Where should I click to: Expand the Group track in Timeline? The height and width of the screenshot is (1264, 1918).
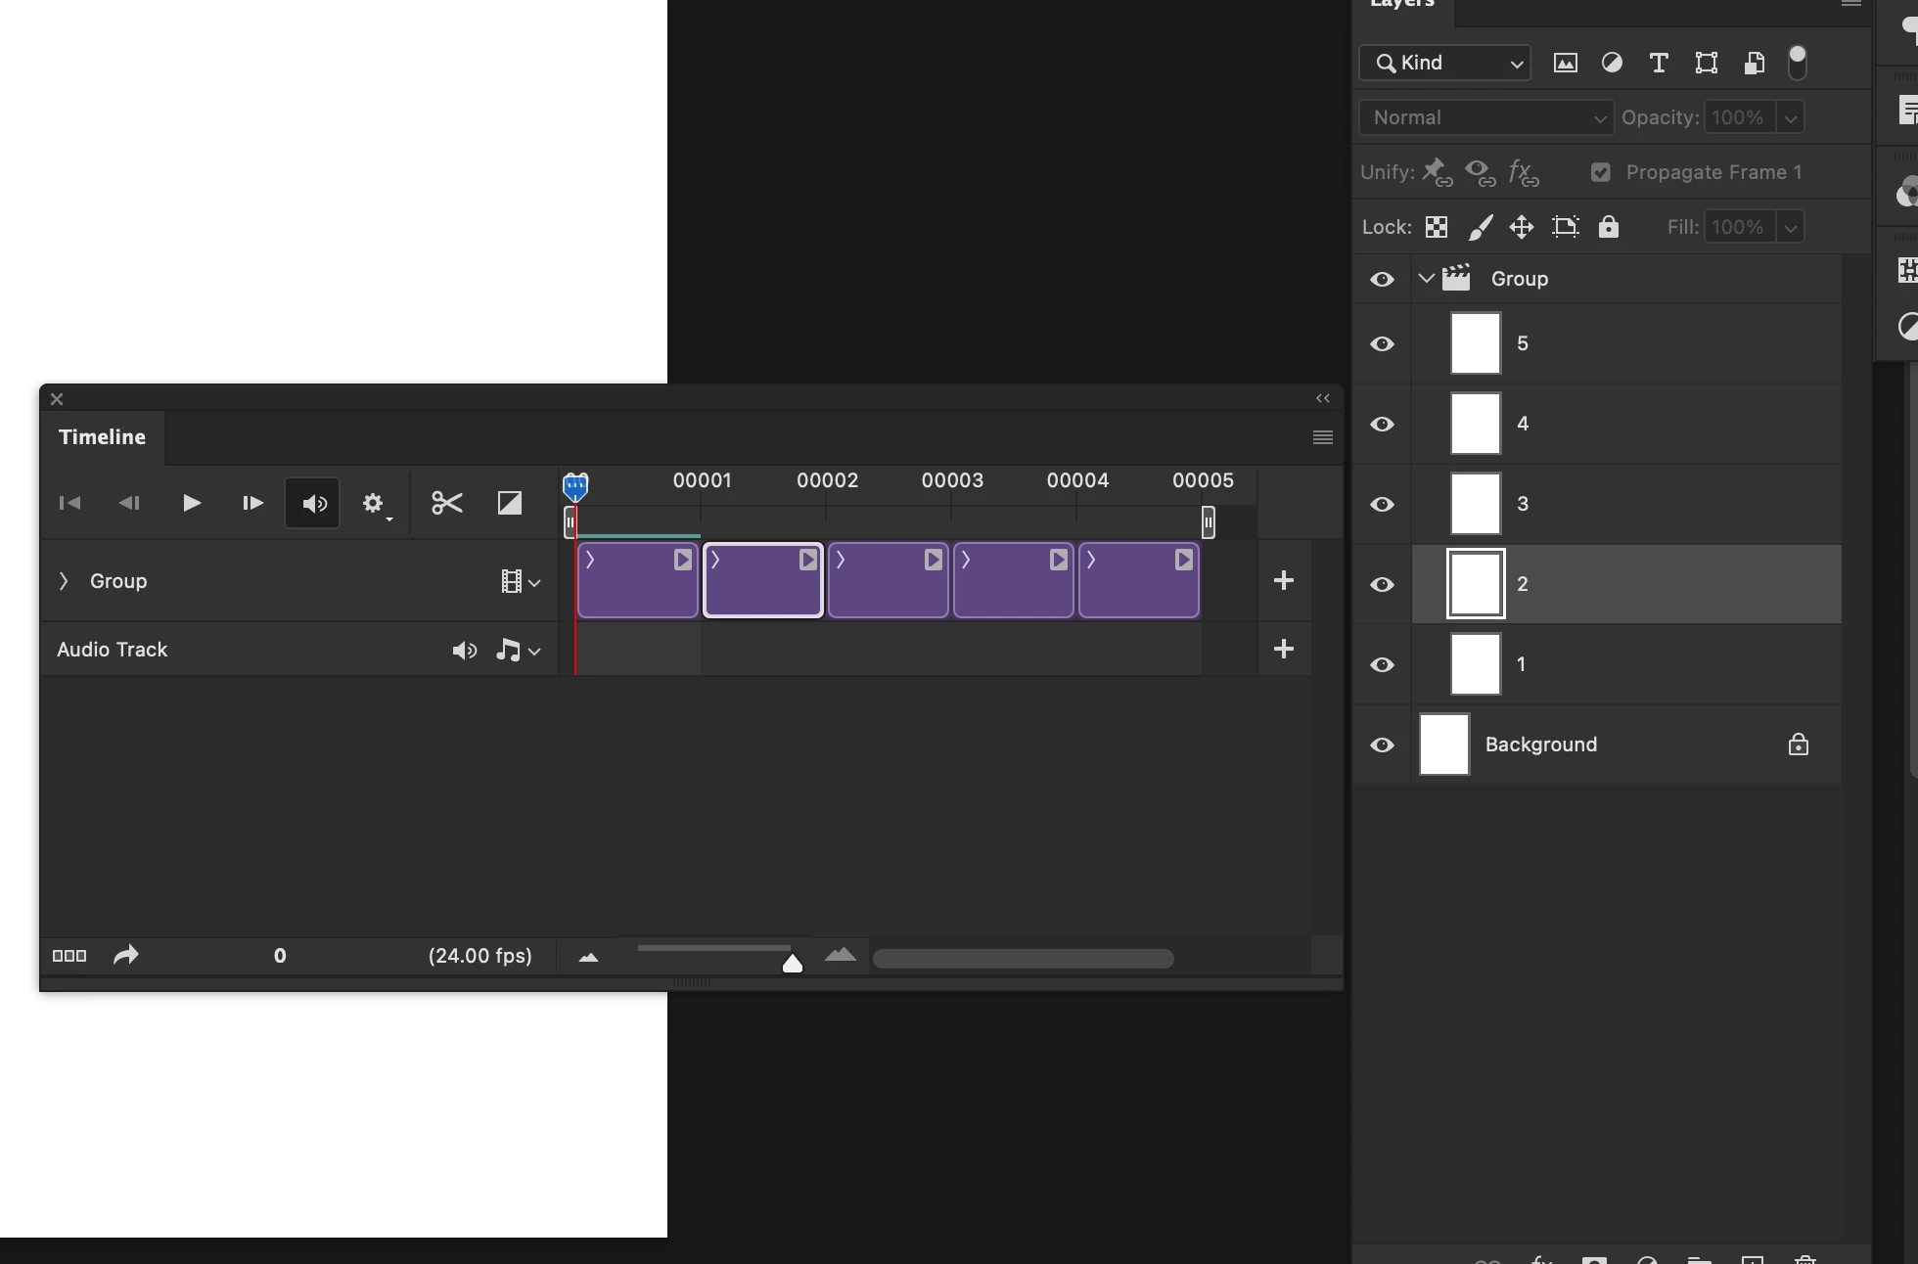click(x=64, y=581)
